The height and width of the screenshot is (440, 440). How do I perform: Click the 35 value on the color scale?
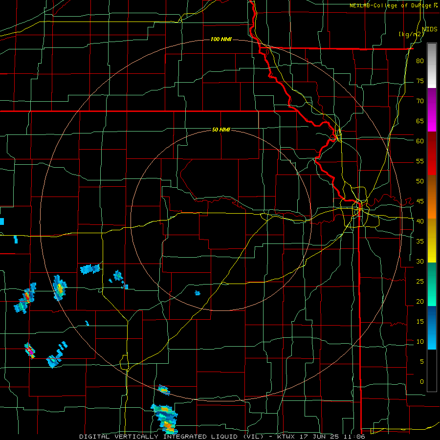point(420,242)
